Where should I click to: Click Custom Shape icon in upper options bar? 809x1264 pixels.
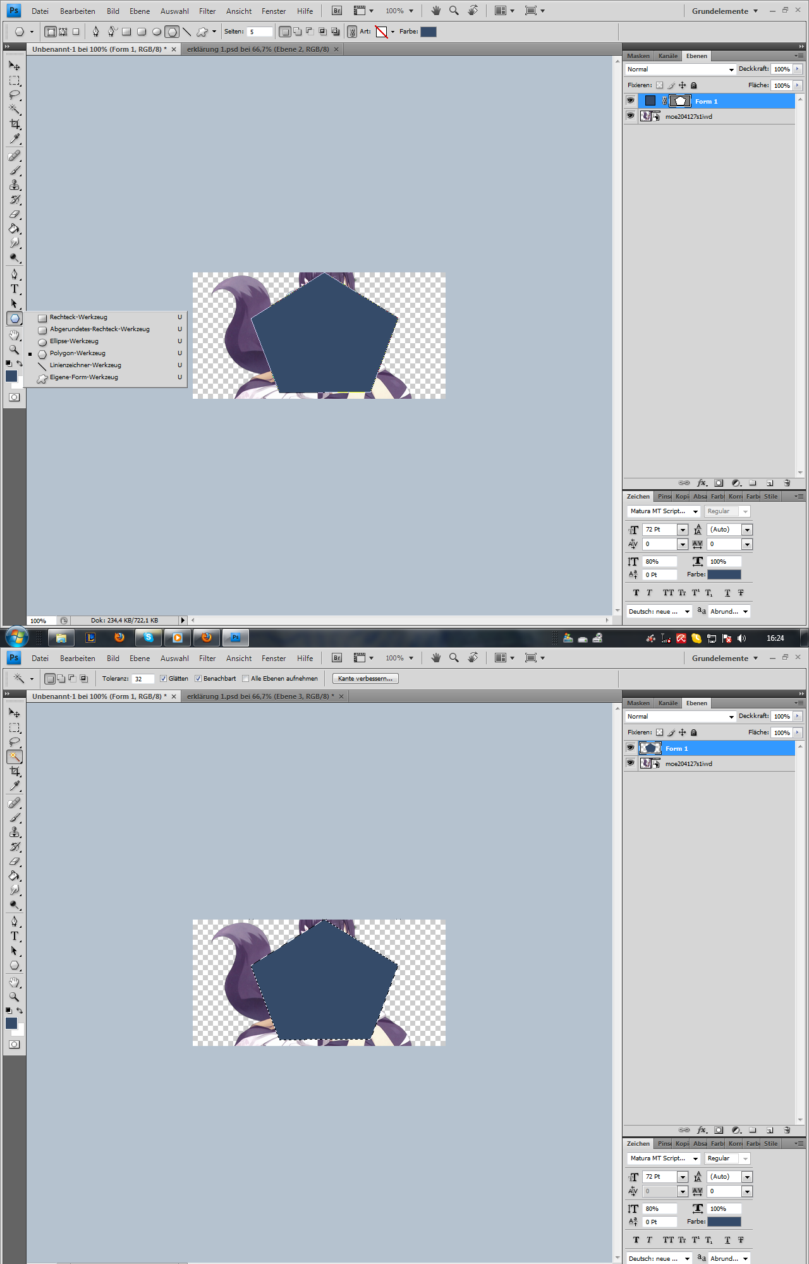pyautogui.click(x=202, y=32)
